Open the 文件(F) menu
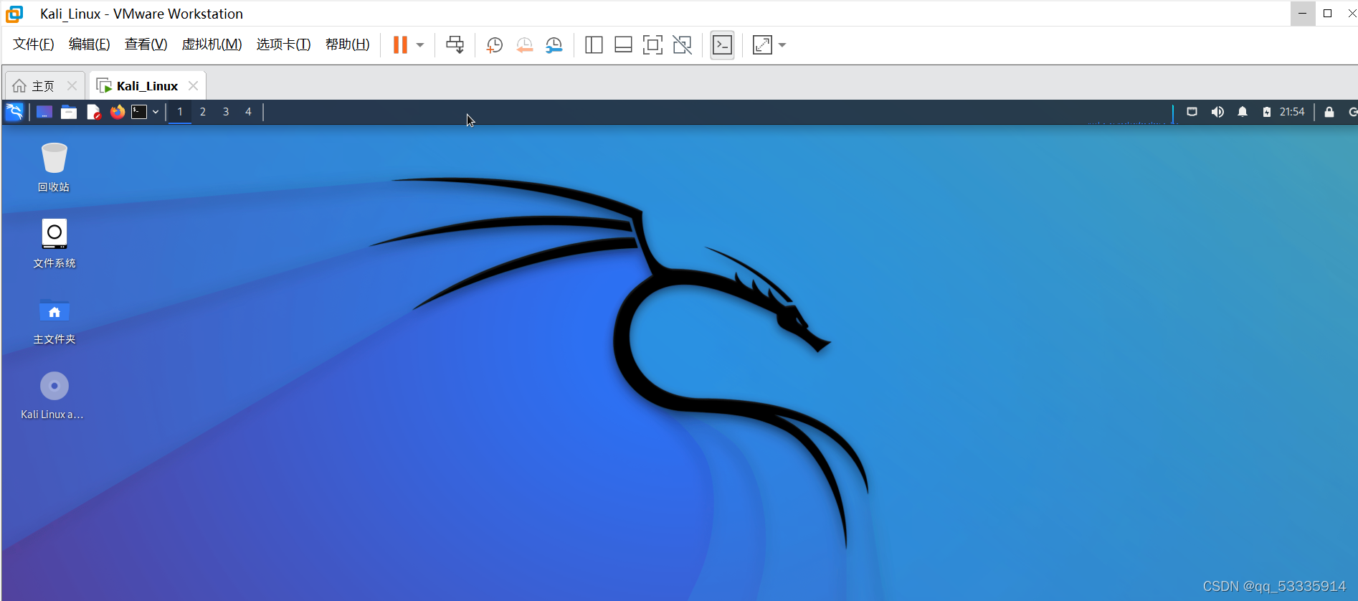1358x601 pixels. point(34,44)
